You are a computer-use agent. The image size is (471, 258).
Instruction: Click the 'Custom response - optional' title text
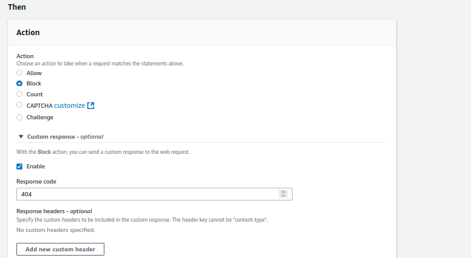point(65,137)
